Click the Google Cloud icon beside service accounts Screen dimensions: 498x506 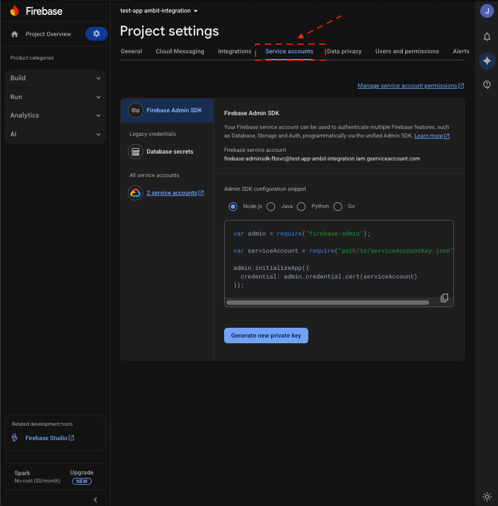(135, 193)
